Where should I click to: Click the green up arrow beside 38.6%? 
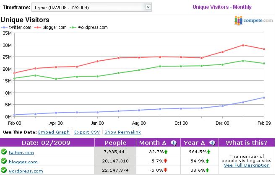(207, 170)
